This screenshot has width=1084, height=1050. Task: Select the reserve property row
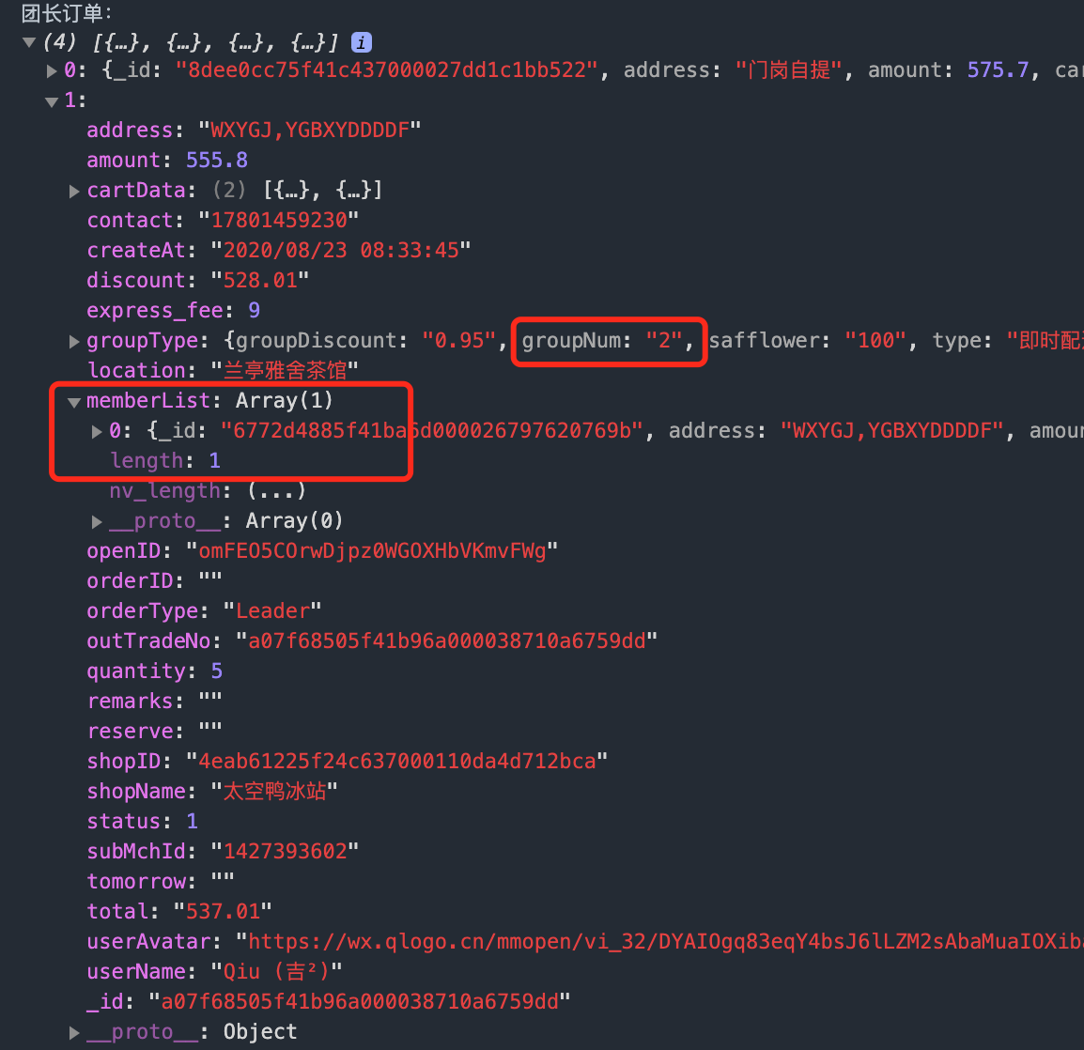tap(154, 732)
